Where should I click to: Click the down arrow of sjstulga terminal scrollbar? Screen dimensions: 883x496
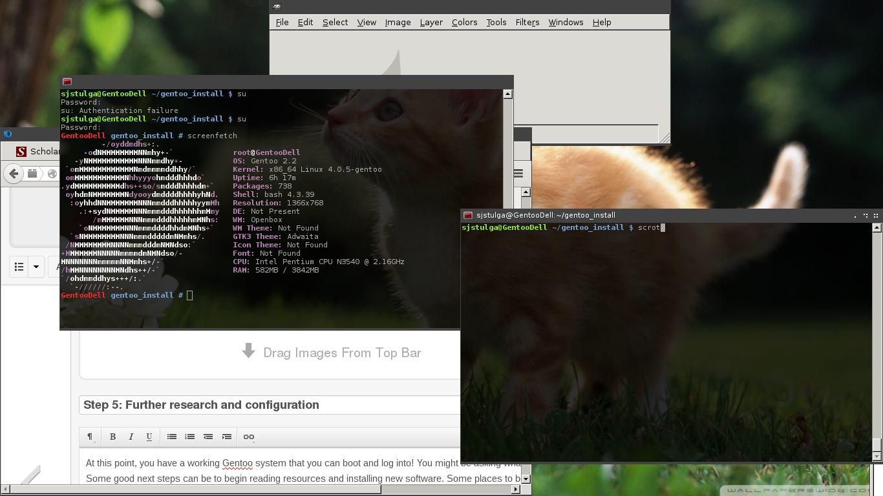pyautogui.click(x=877, y=457)
